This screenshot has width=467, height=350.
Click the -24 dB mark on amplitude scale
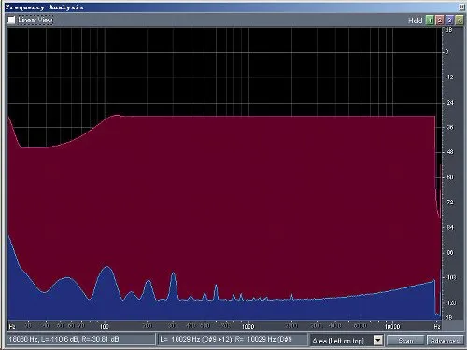pyautogui.click(x=450, y=103)
